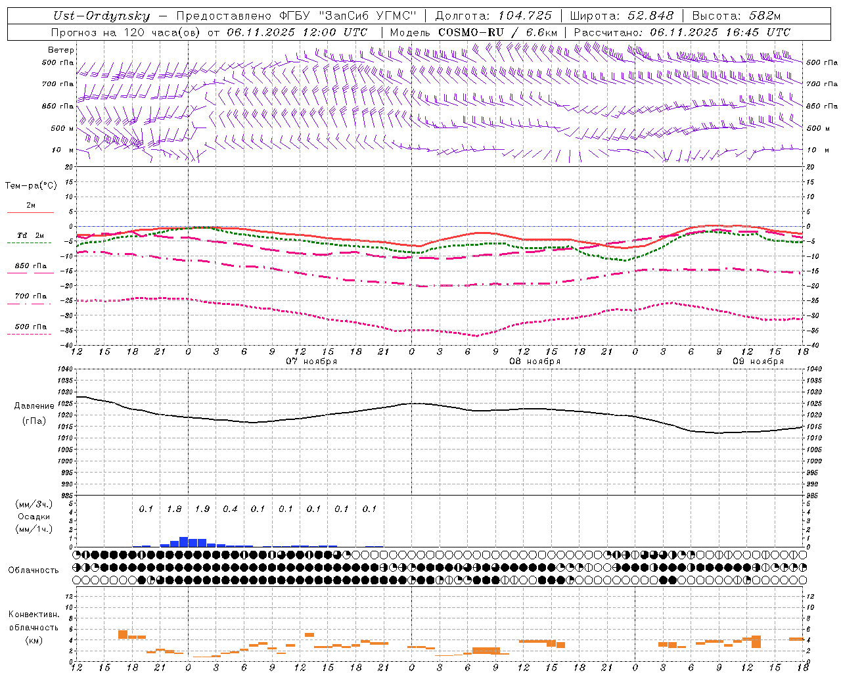841x673 pixels.
Task: Click the elevation value 582м
Action: 764,16
